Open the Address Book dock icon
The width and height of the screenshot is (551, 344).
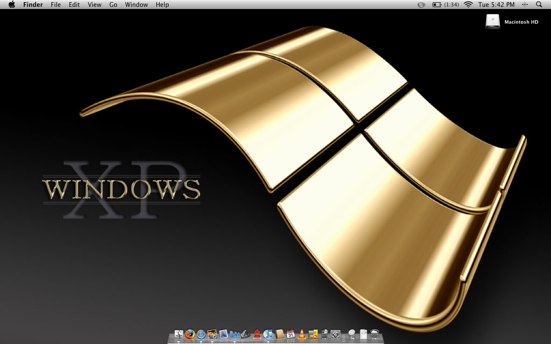click(280, 334)
